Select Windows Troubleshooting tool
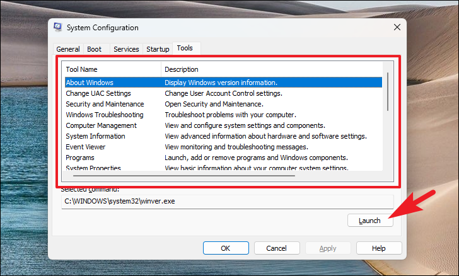459x276 pixels. tap(105, 115)
